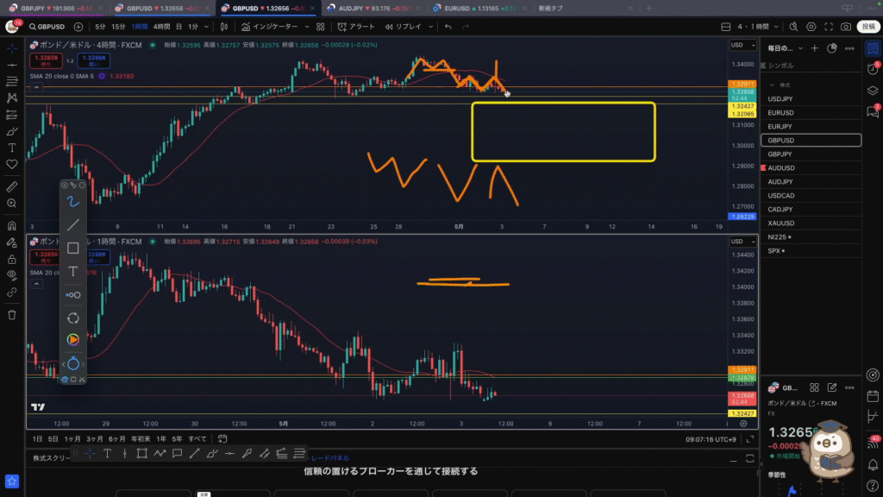Select the ruler measure tool
The image size is (883, 497).
12,186
